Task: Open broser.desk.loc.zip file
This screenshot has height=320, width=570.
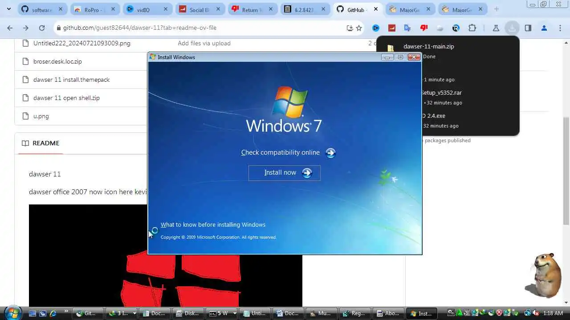Action: (57, 61)
